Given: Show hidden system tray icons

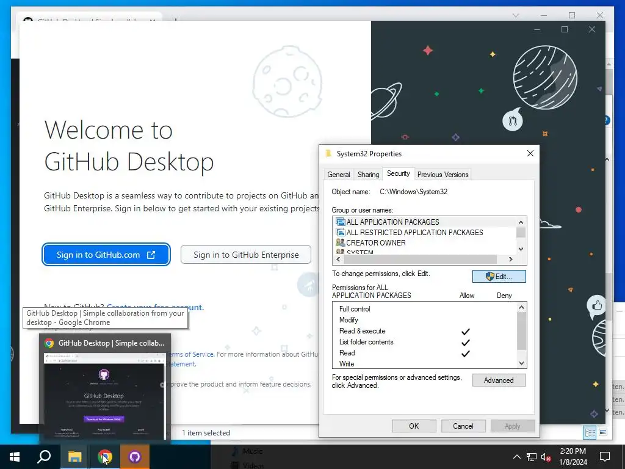Looking at the screenshot, I should click(516, 457).
